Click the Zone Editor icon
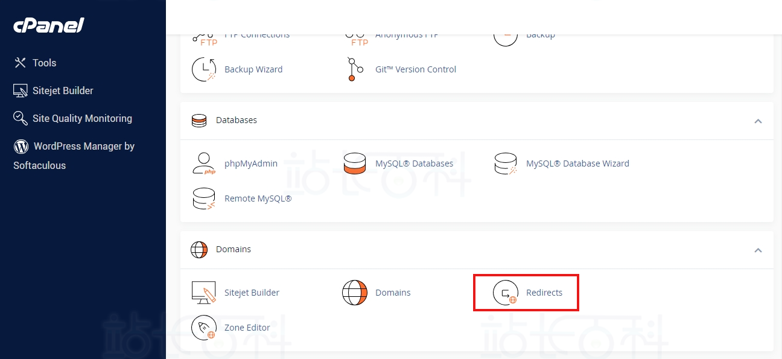 pos(204,328)
